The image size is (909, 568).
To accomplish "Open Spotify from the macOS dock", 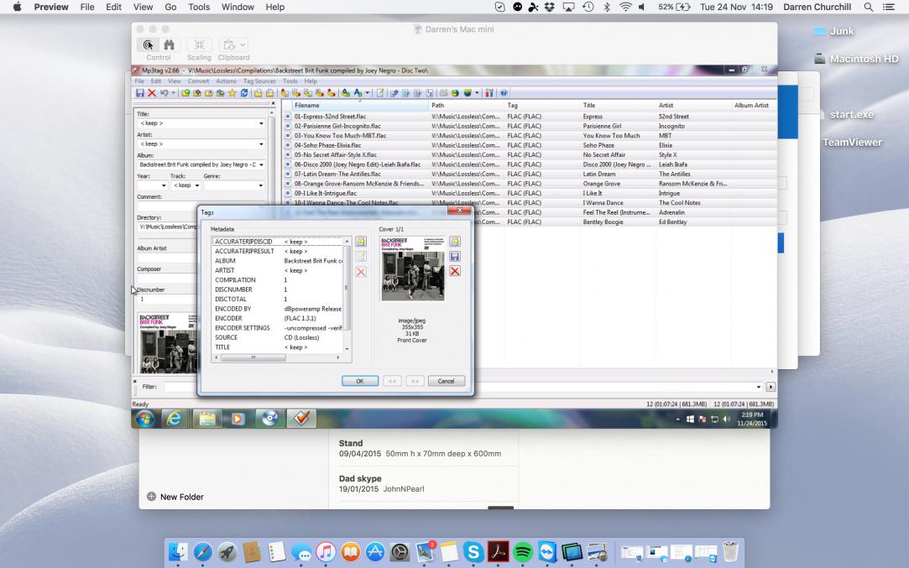I will pos(523,552).
